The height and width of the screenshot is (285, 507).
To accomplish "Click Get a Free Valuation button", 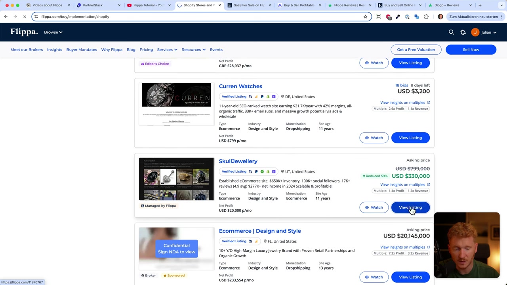I will point(416,49).
